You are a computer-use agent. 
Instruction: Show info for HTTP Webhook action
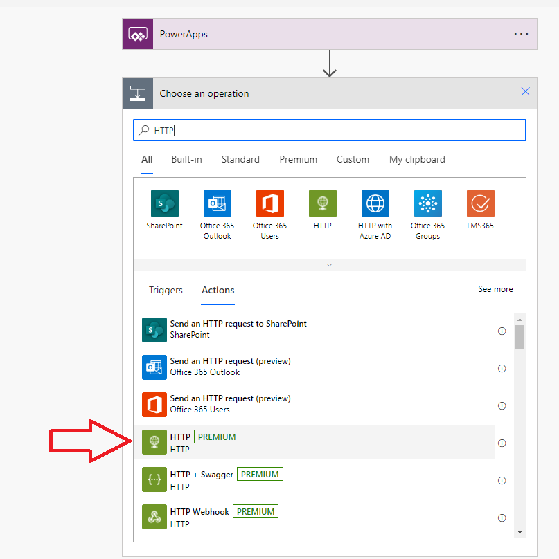pos(502,517)
